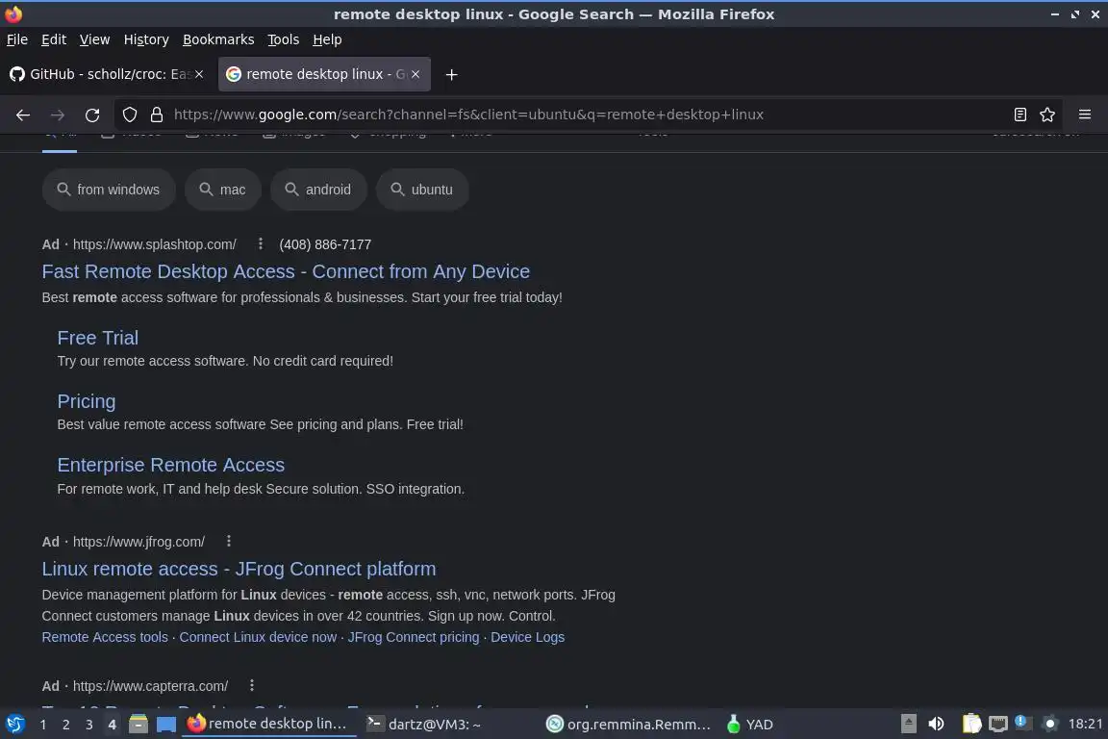Screen dimensions: 1108x739
Task: Select the 'mac' search suggestion chip
Action: [x=222, y=190]
